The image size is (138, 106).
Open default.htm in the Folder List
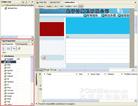12,8
